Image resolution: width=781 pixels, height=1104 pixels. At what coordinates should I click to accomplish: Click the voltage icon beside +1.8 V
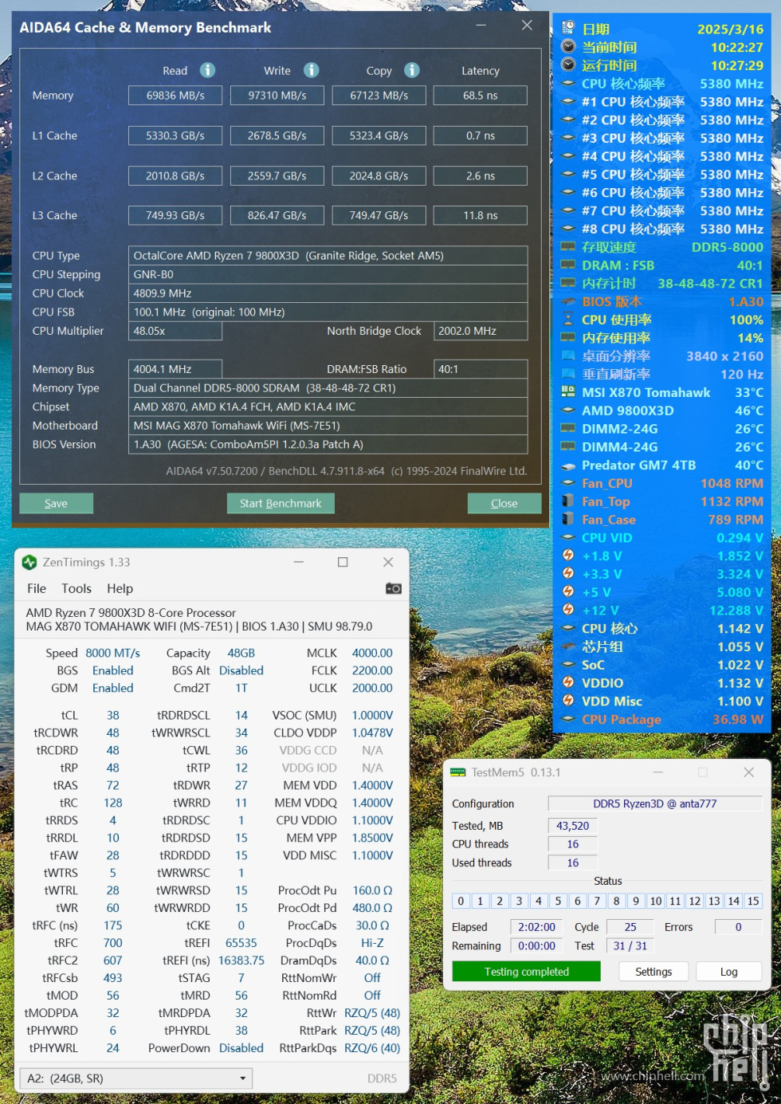coord(568,556)
